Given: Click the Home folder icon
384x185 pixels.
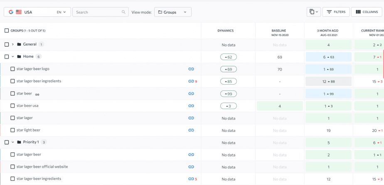Looking at the screenshot, I should coord(19,57).
